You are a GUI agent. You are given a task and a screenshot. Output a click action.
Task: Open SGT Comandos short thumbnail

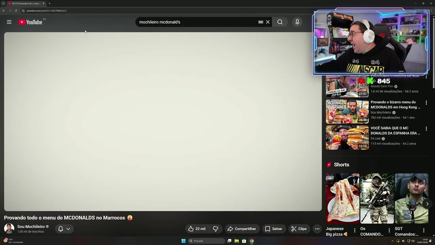coord(412,198)
